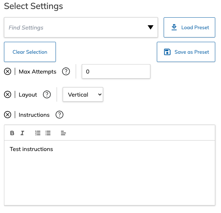Open the Find Settings dropdown arrow
Image resolution: width=221 pixels, height=213 pixels.
(150, 27)
